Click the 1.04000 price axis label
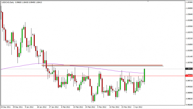Screen dimensions: 193x109 pos(189,8)
